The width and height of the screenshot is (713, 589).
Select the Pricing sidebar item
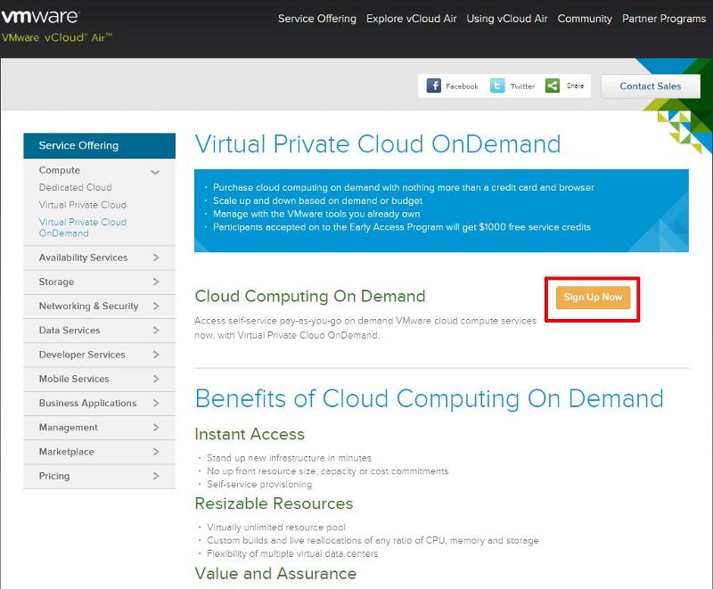pos(99,476)
